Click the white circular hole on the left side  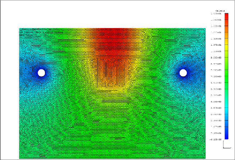41,73
